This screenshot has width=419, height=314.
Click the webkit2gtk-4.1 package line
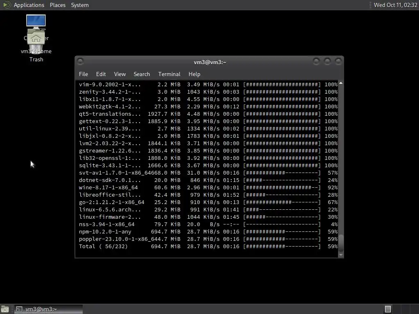tap(208, 107)
